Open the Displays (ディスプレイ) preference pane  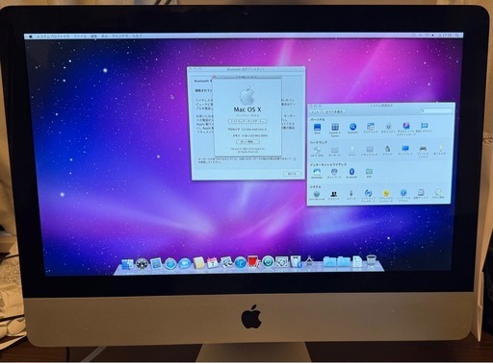pyautogui.click(x=405, y=150)
